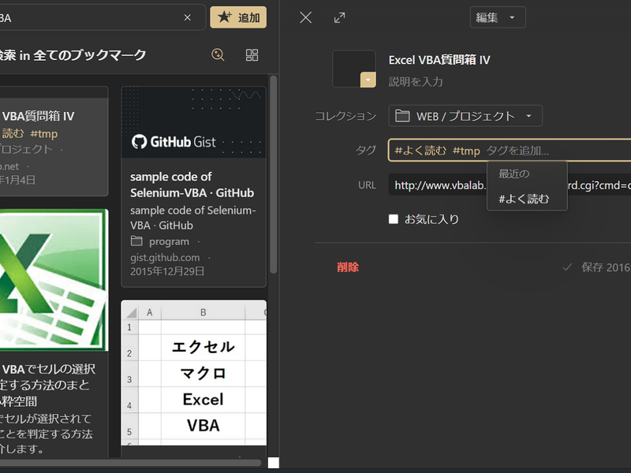Clear the search field text

coord(187,17)
